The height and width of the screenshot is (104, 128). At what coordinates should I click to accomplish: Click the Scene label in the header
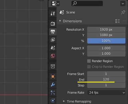[71, 12]
